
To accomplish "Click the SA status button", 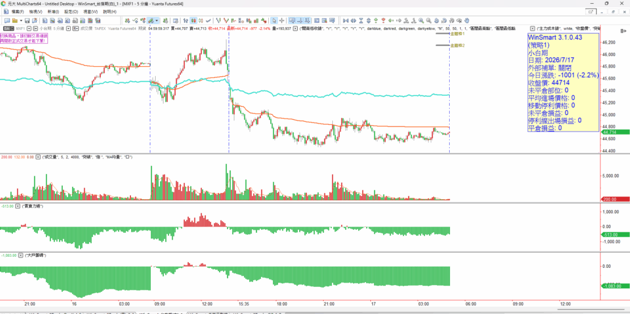I will pos(7,28).
